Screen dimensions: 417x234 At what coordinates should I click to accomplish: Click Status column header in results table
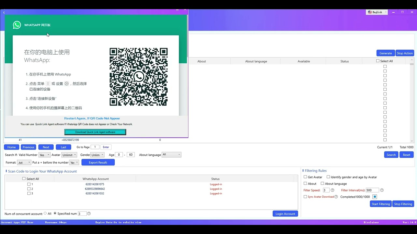click(344, 61)
